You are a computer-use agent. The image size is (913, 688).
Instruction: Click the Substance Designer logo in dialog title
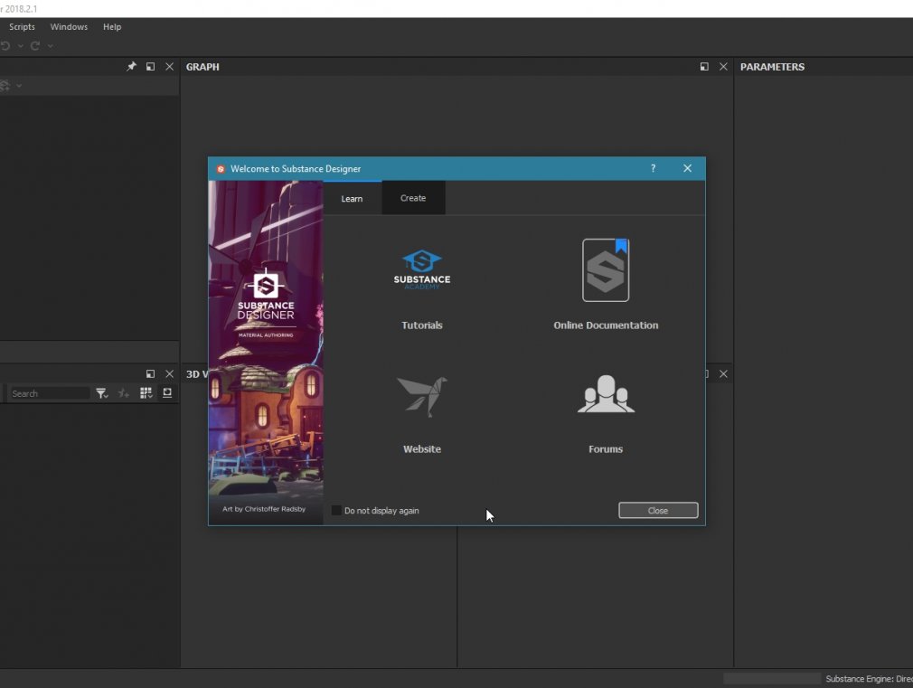tap(221, 169)
